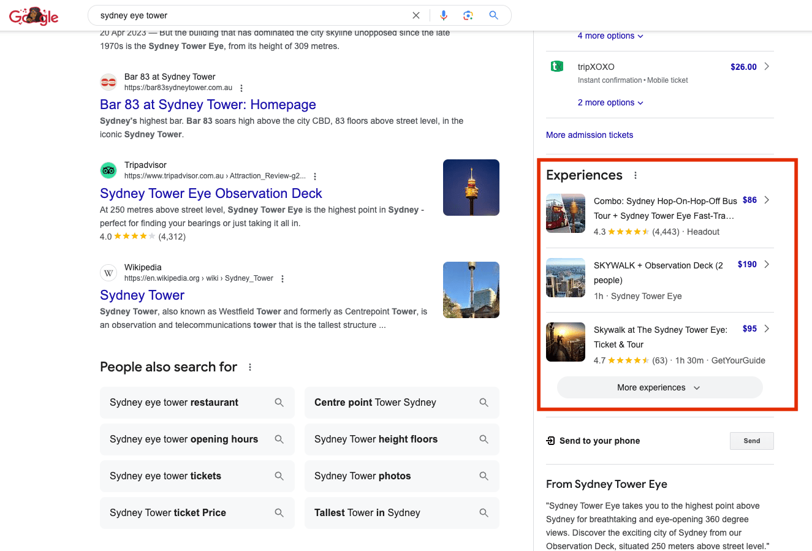Click Send to your phone icon

point(550,441)
